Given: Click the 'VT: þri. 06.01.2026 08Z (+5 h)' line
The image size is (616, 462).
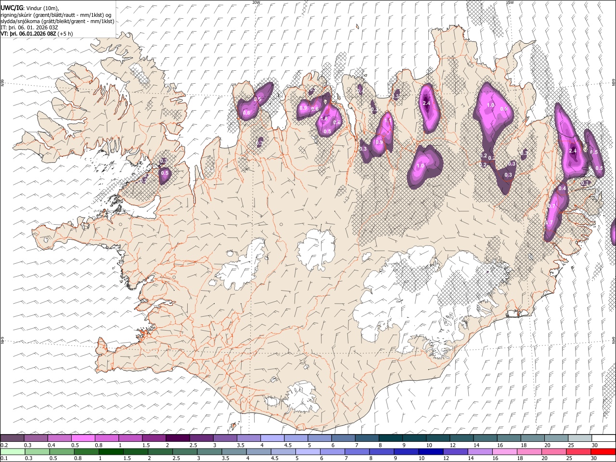Looking at the screenshot, I should 37,34.
